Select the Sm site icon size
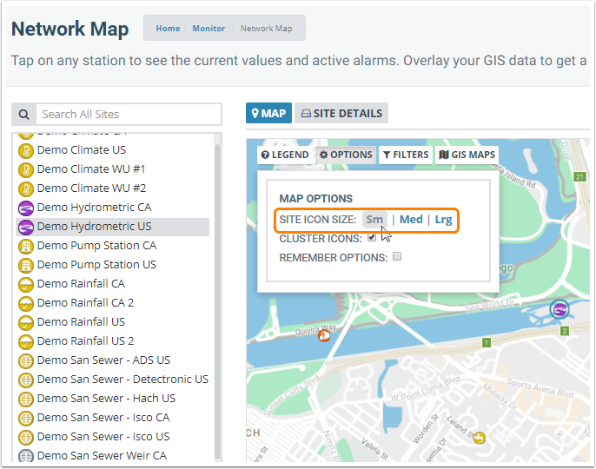596x469 pixels. tap(374, 220)
